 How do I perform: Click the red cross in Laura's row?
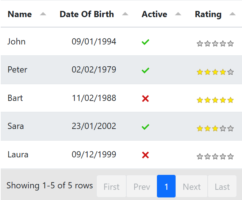coord(145,155)
